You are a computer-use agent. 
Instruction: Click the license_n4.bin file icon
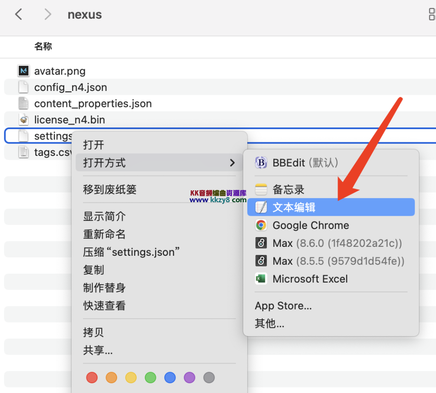pyautogui.click(x=23, y=119)
